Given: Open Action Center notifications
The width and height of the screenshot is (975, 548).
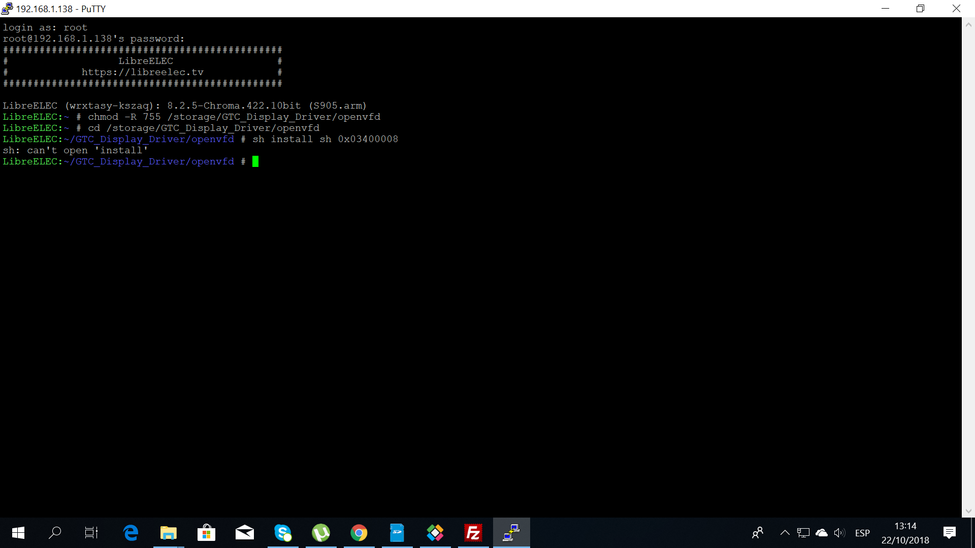Looking at the screenshot, I should [949, 533].
